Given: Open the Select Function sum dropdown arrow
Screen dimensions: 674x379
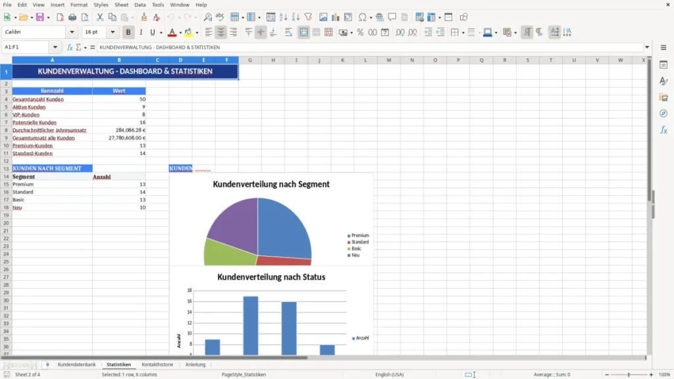Looking at the screenshot, I should tap(85, 47).
